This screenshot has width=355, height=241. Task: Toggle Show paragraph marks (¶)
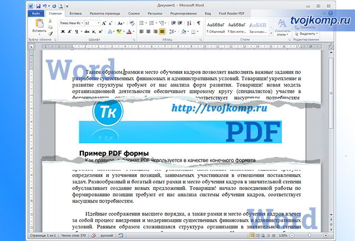[x=199, y=23]
